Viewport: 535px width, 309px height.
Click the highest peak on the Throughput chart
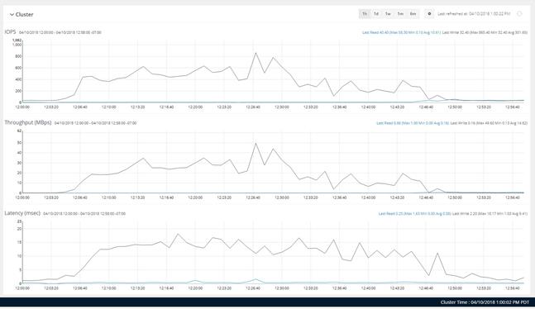click(x=256, y=143)
